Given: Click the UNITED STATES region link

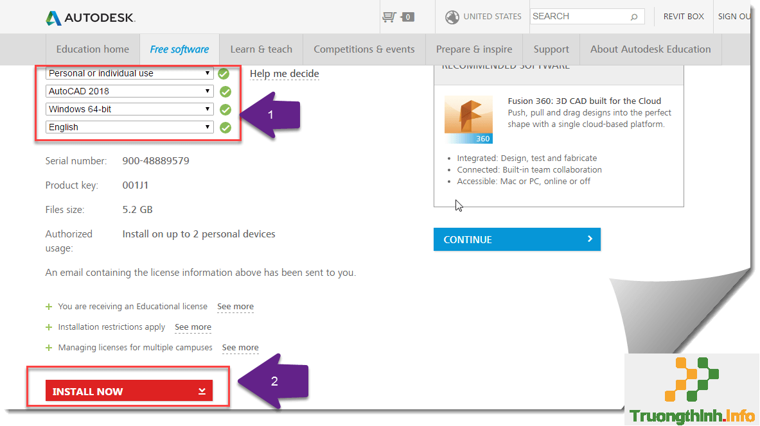Looking at the screenshot, I should pos(493,17).
